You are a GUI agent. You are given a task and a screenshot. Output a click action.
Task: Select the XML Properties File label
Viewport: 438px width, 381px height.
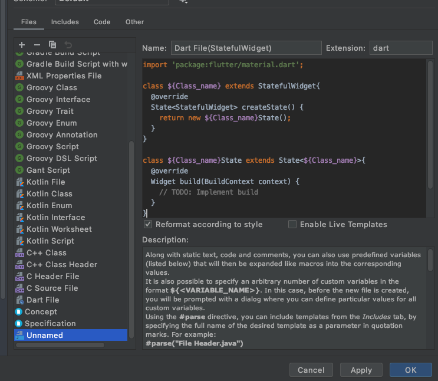(x=64, y=75)
